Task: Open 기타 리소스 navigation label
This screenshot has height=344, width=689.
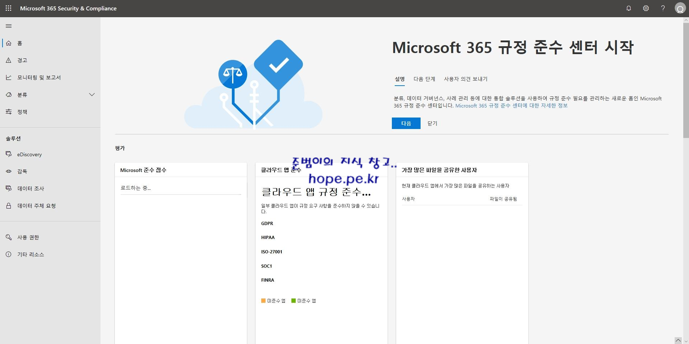Action: [31, 254]
